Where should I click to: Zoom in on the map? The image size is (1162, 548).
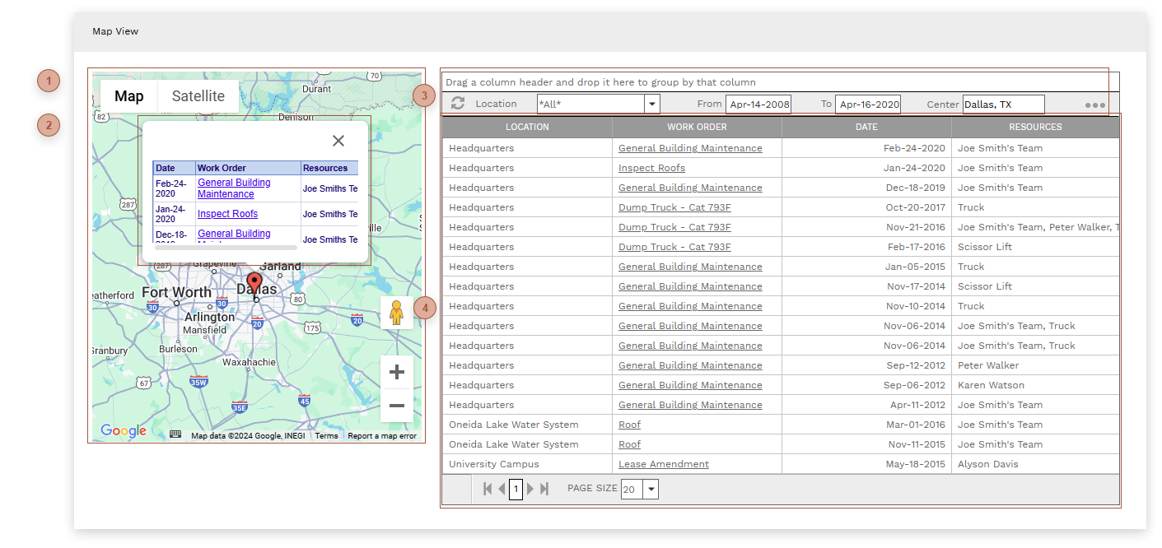pos(396,371)
